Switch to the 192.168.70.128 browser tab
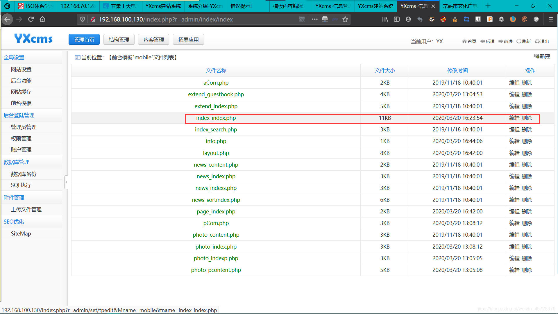Viewport: 558px width, 314px height. pyautogui.click(x=78, y=6)
